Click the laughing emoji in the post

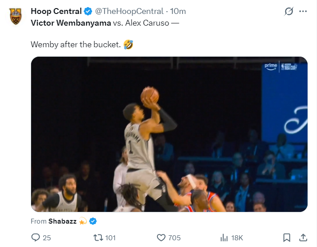(128, 45)
